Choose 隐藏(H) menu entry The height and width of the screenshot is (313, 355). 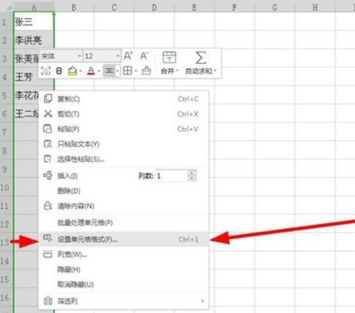[x=124, y=270]
